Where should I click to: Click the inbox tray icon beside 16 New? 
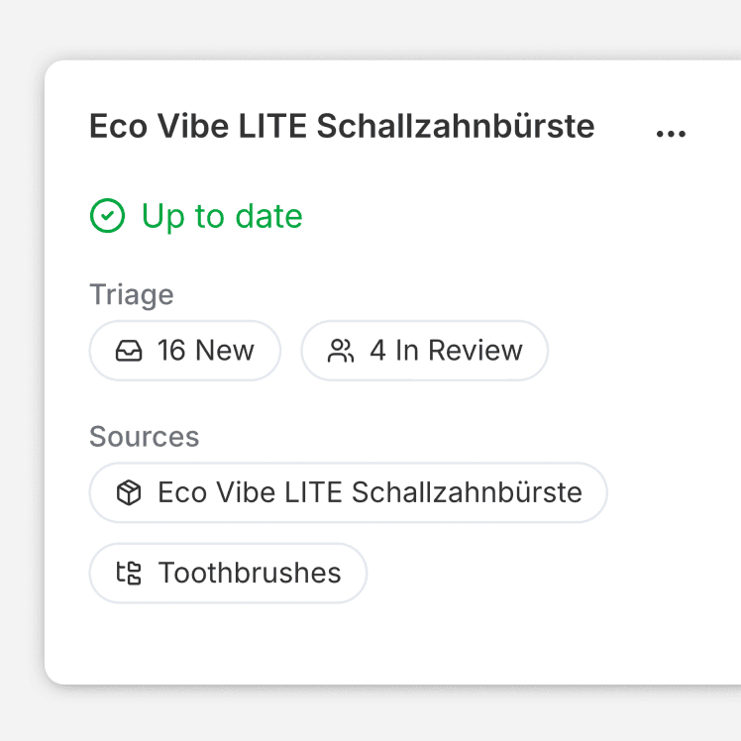129,351
